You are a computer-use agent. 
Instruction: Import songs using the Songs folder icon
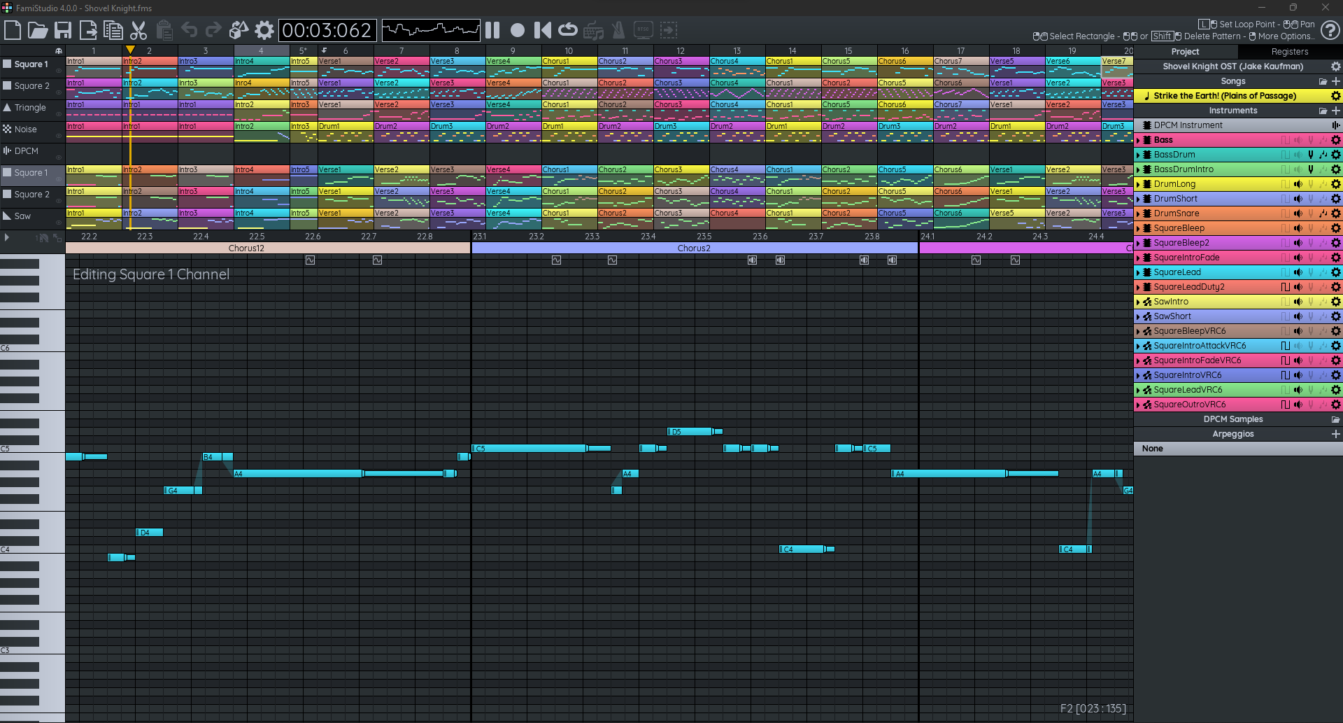(x=1323, y=81)
